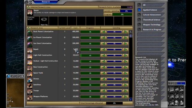Decrease spending on Space Yards
The height and width of the screenshot is (108, 192).
click(103, 73)
